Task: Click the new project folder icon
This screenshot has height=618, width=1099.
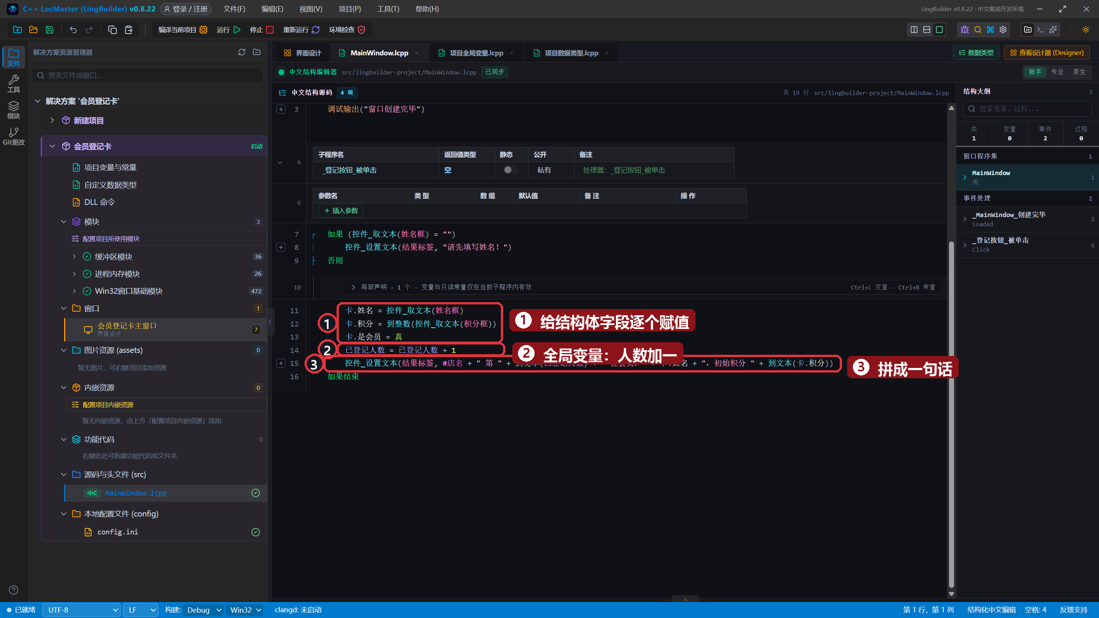Action: click(x=17, y=30)
